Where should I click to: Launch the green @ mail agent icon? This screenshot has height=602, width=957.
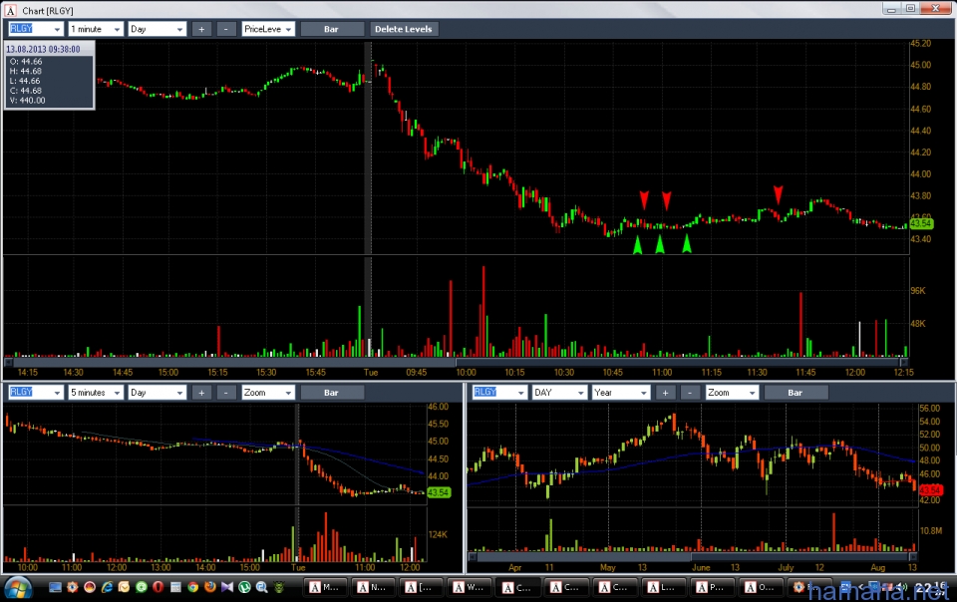(x=142, y=587)
